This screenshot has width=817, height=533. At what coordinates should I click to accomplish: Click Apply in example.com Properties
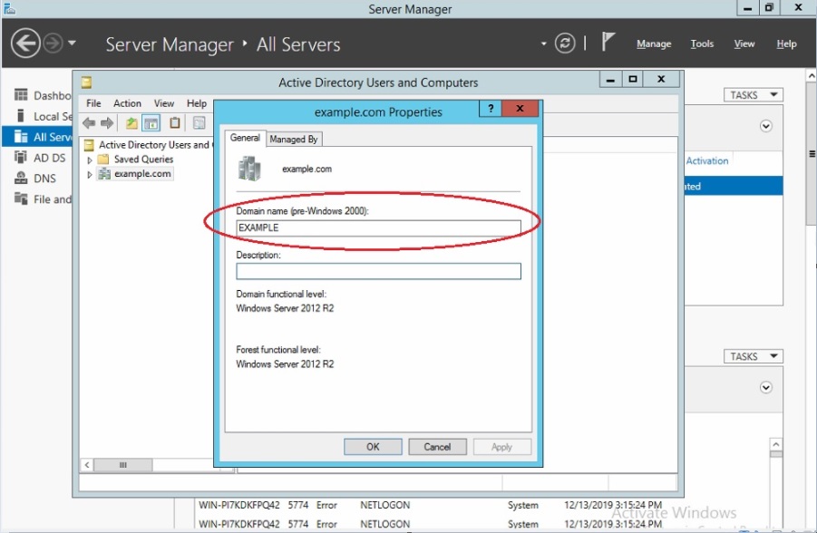point(501,447)
